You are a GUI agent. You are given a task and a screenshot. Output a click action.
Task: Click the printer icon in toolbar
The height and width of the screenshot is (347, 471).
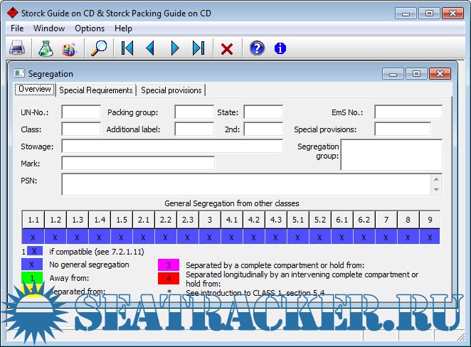(18, 48)
